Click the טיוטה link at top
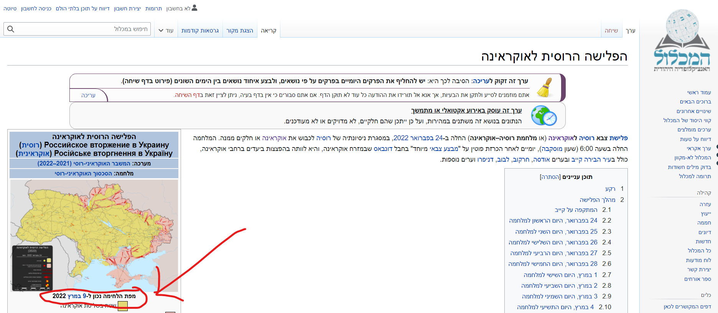The image size is (718, 313). point(10,8)
